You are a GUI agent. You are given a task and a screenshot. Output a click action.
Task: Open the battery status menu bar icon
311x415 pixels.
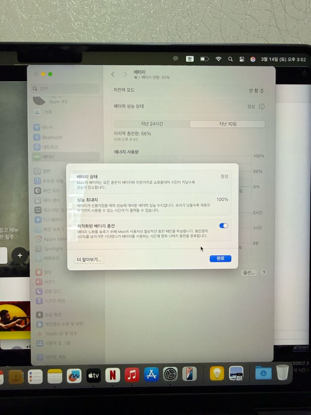(204, 59)
